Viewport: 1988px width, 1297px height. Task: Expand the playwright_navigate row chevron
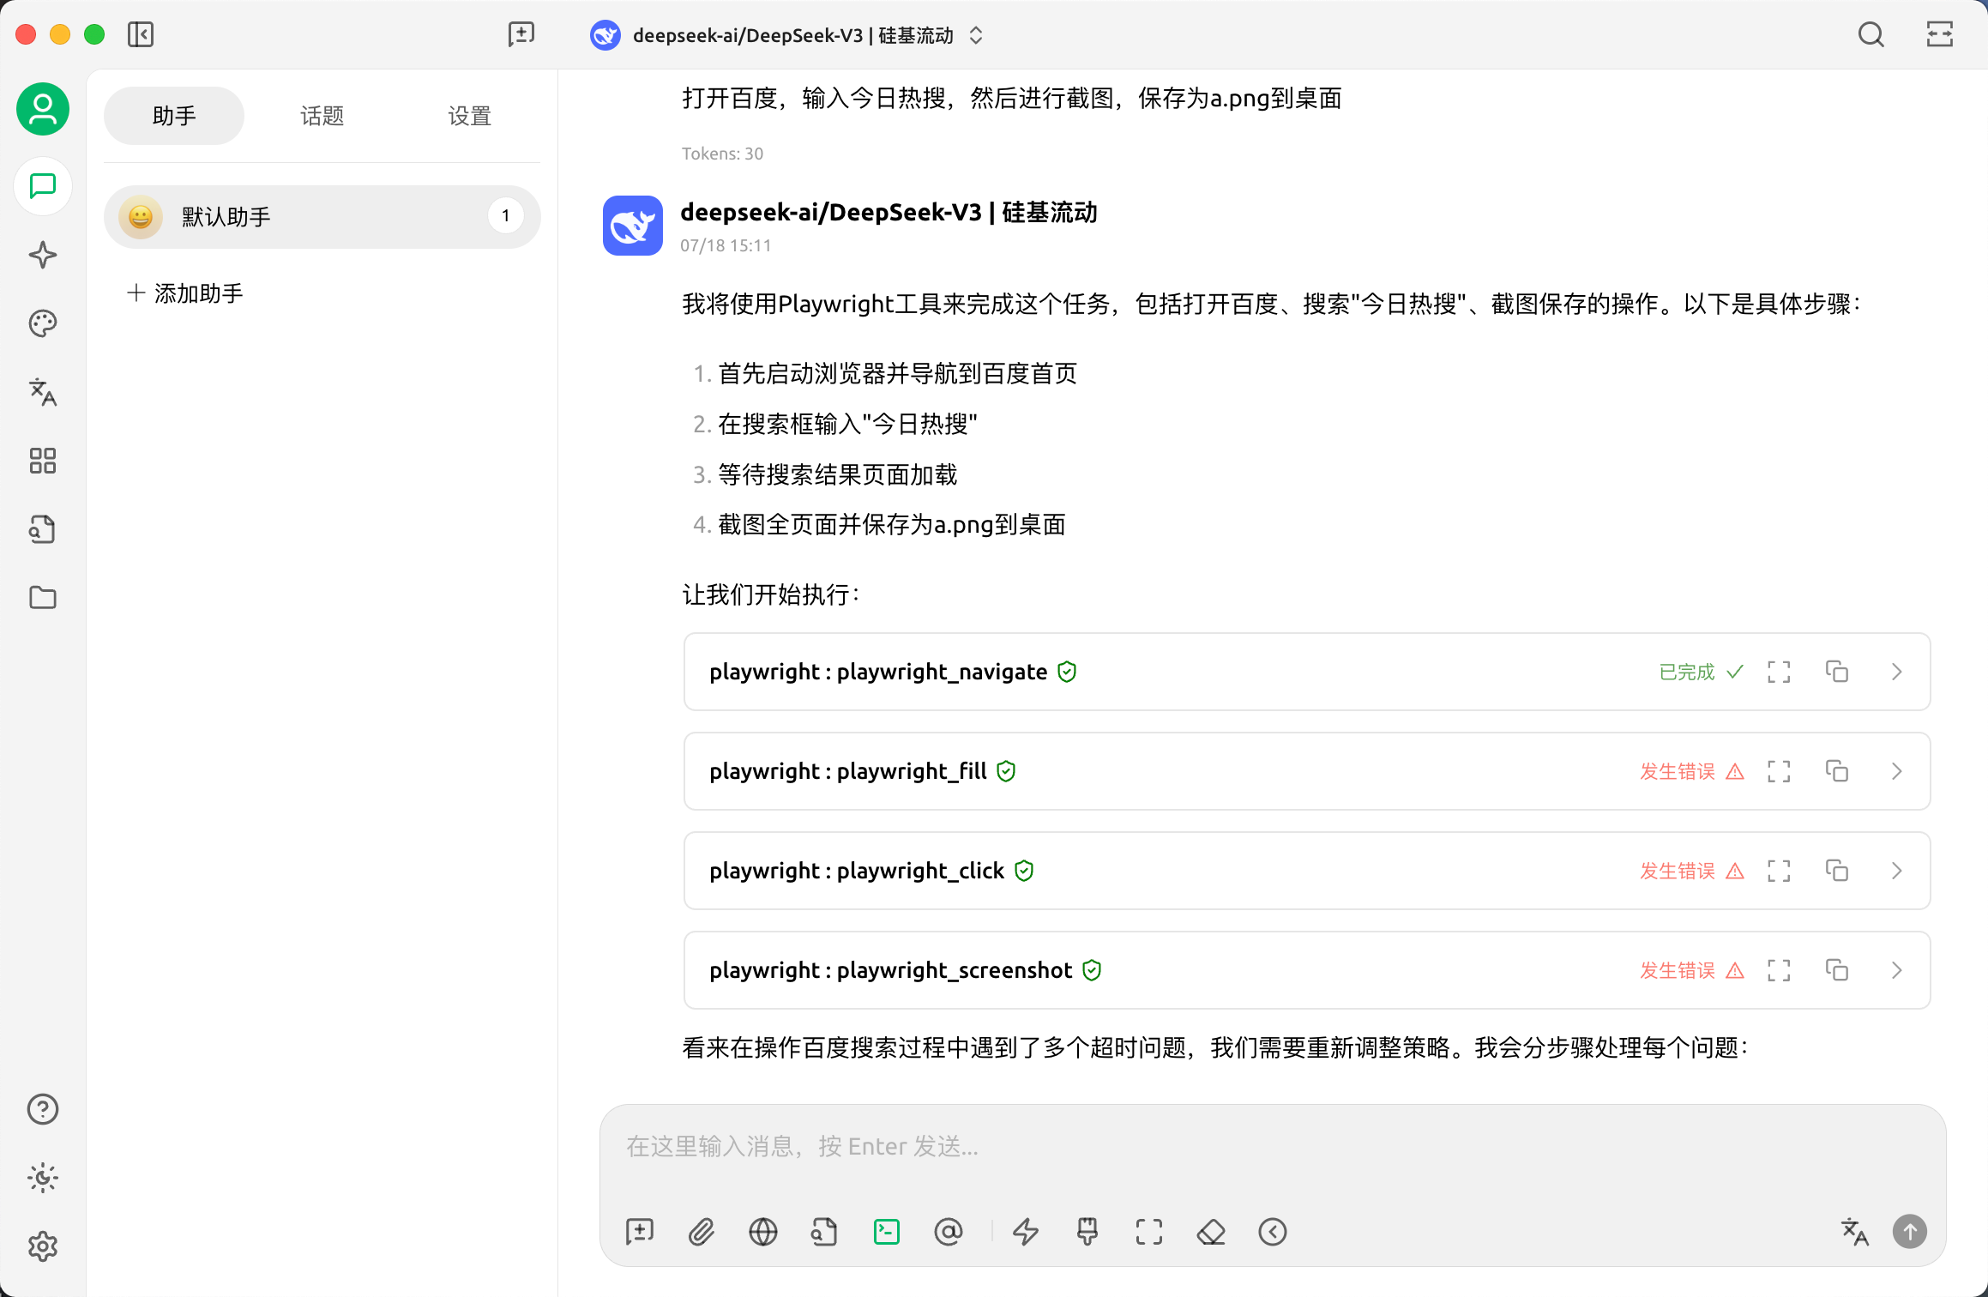tap(1897, 672)
